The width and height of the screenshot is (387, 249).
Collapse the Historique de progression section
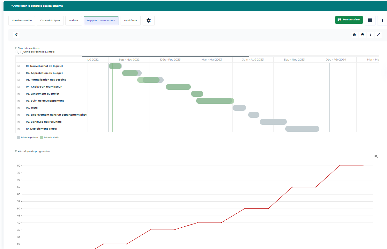tap(16, 152)
